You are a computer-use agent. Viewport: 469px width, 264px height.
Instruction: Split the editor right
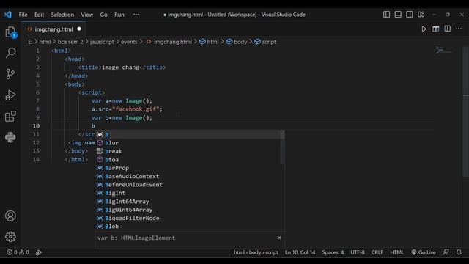point(448,29)
